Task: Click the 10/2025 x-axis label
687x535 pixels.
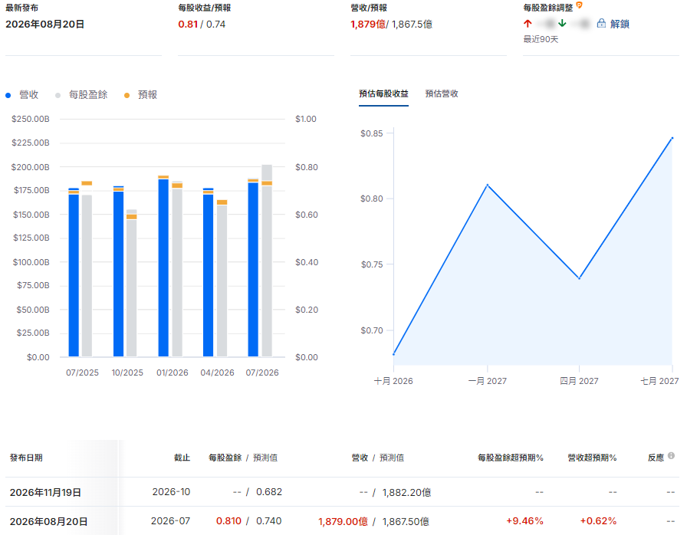Action: pyautogui.click(x=127, y=373)
